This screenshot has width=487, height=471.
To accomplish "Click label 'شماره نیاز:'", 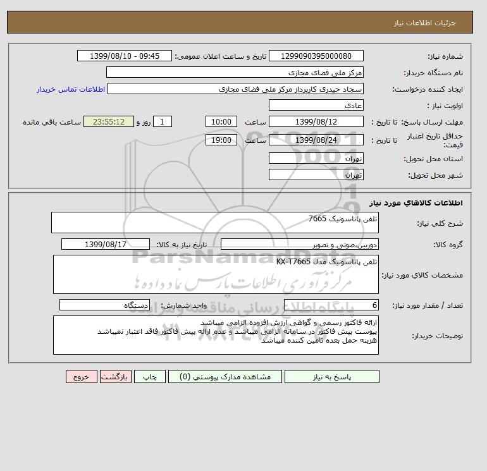I will coord(445,56).
